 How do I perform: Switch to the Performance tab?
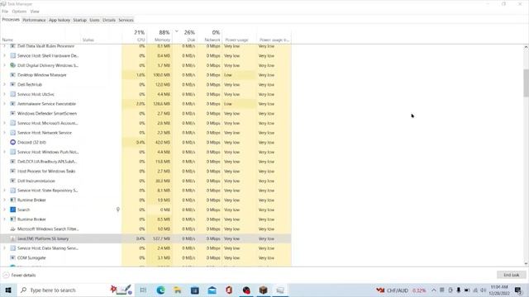point(34,20)
